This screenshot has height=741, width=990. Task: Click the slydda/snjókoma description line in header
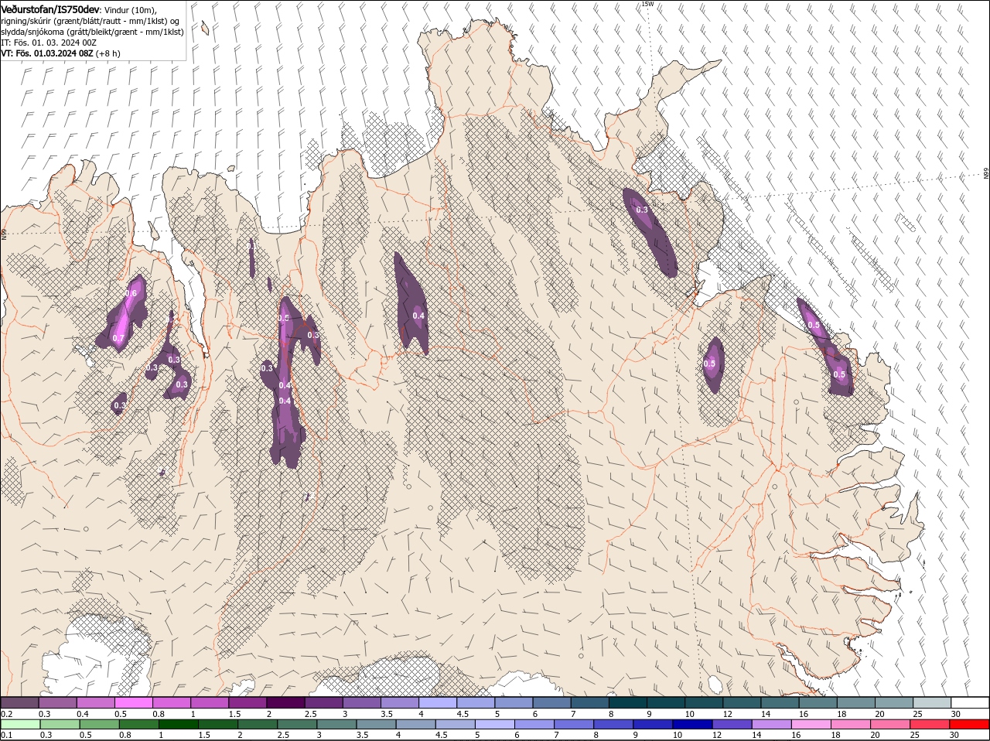point(92,32)
